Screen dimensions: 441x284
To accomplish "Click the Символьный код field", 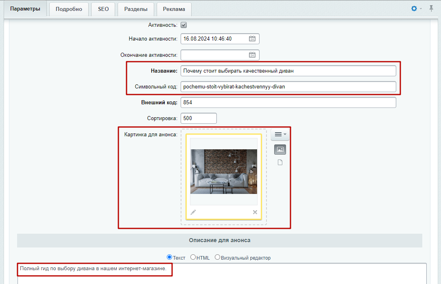I will 288,87.
